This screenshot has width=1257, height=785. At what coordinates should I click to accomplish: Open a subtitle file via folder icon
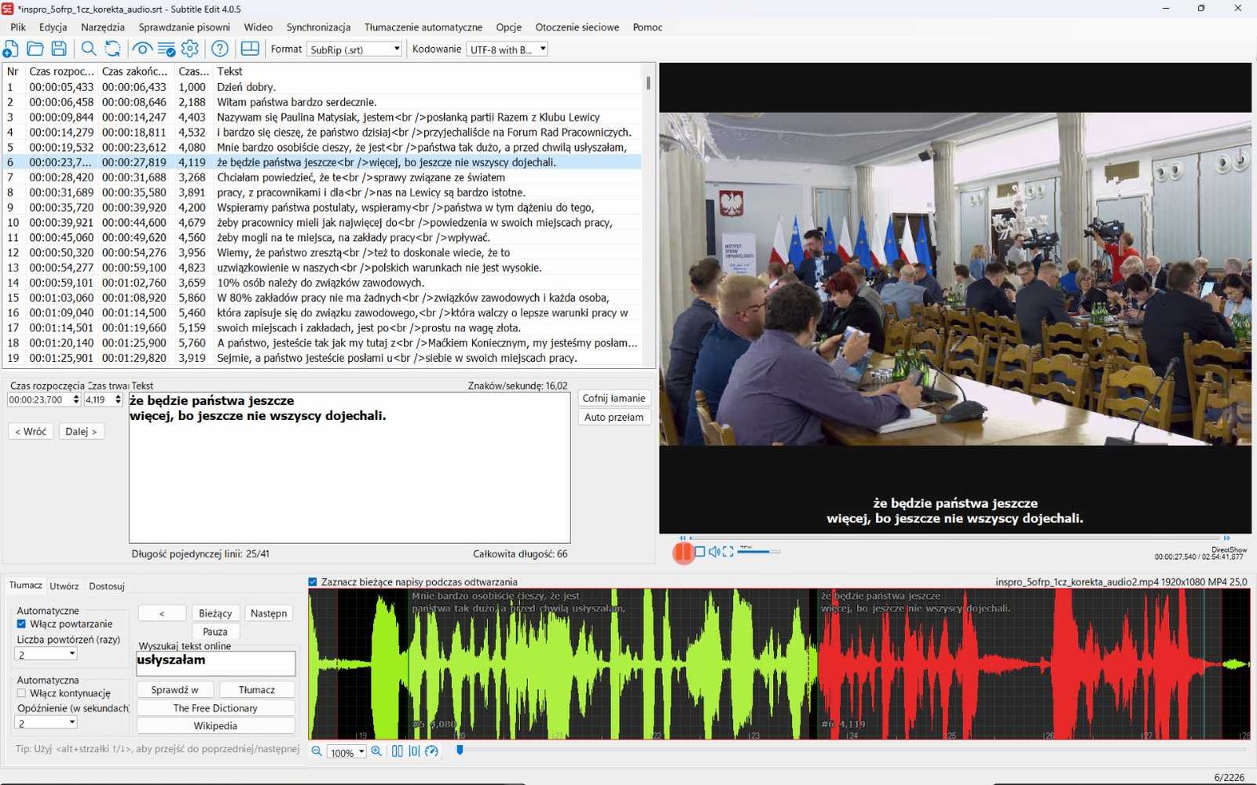pos(35,49)
